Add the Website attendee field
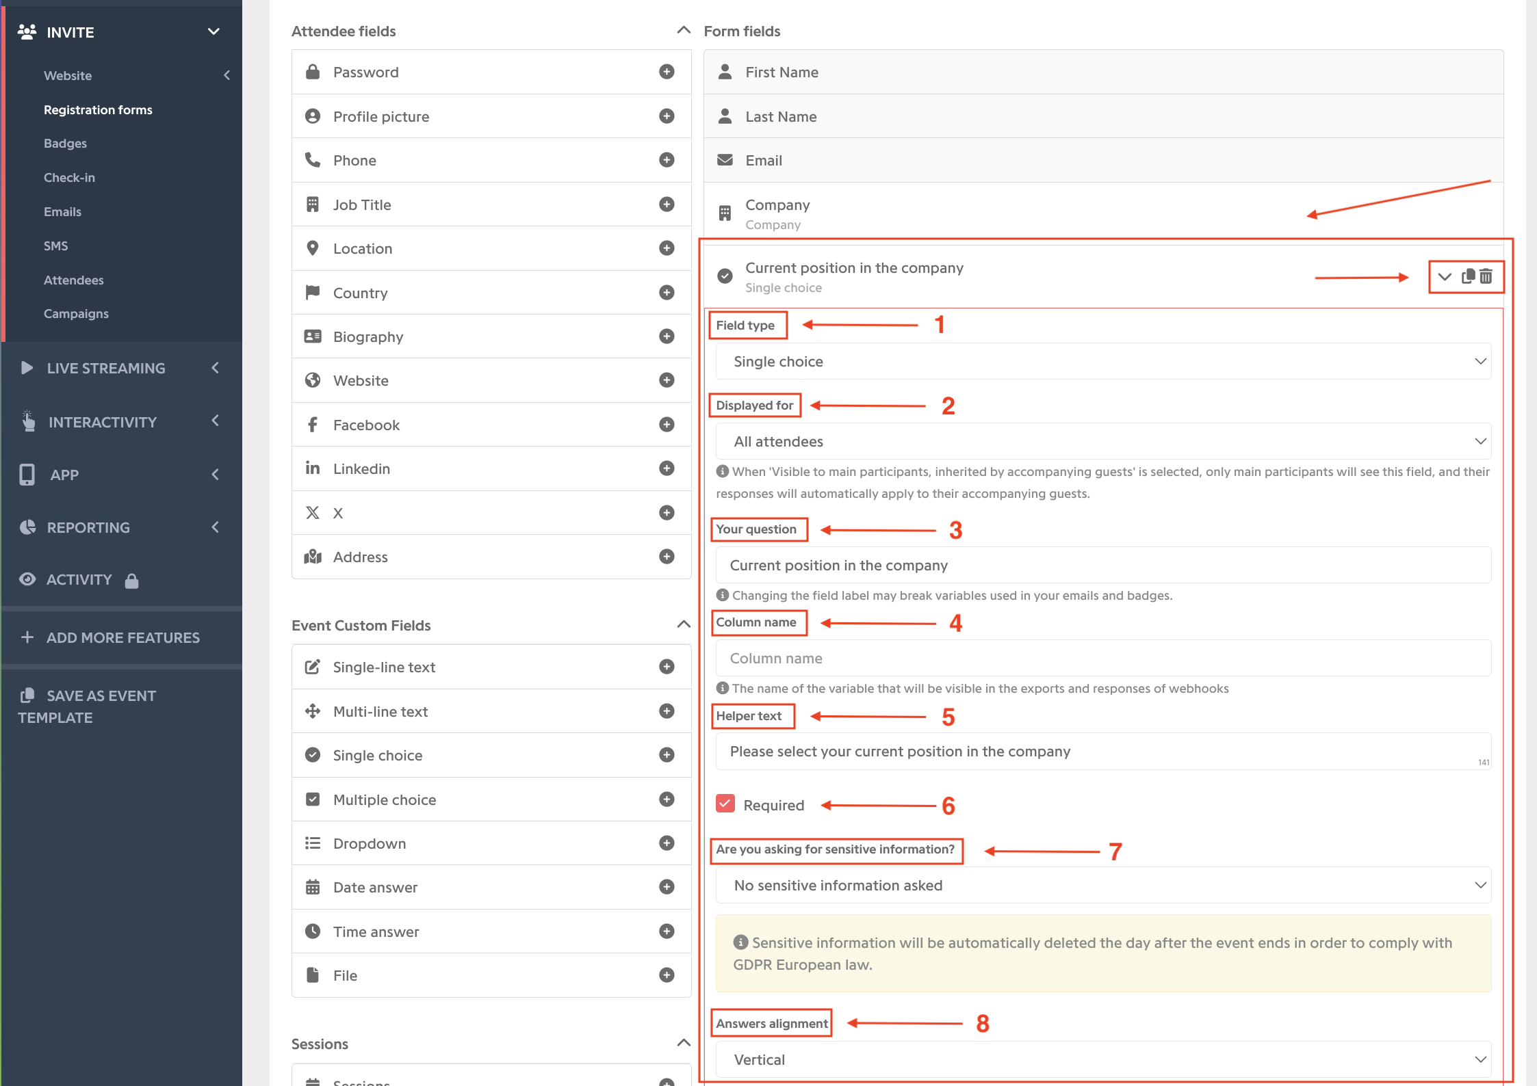 tap(667, 380)
